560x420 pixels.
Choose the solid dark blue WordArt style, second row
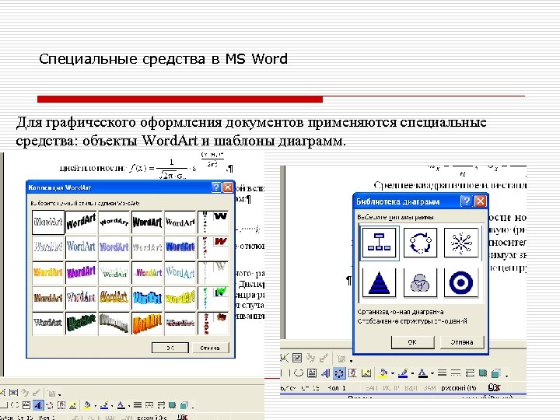click(x=180, y=247)
